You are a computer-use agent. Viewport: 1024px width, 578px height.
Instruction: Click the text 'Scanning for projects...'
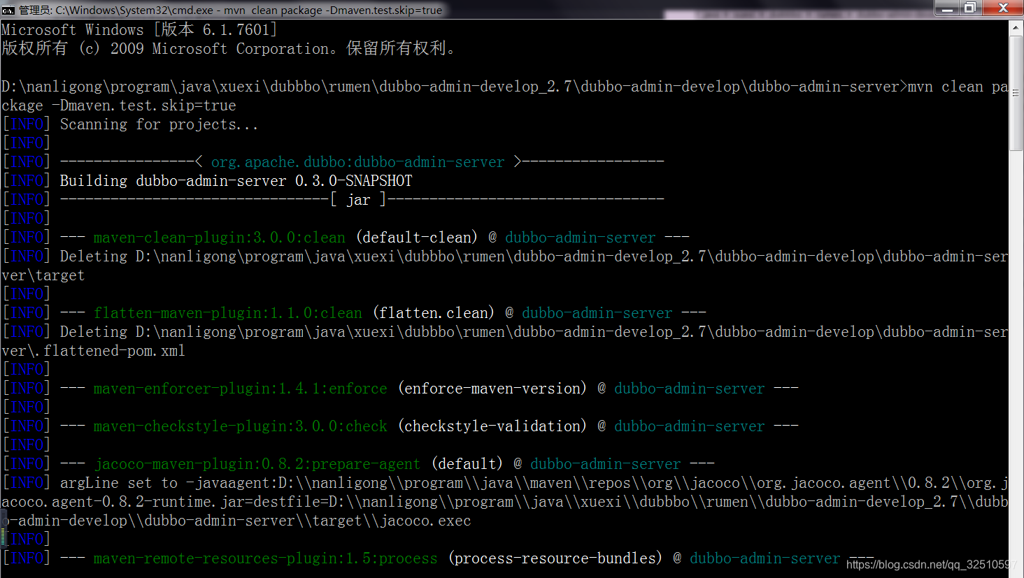tap(159, 124)
